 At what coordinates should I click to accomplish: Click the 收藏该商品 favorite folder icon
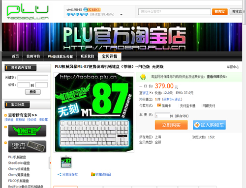tap(93, 174)
